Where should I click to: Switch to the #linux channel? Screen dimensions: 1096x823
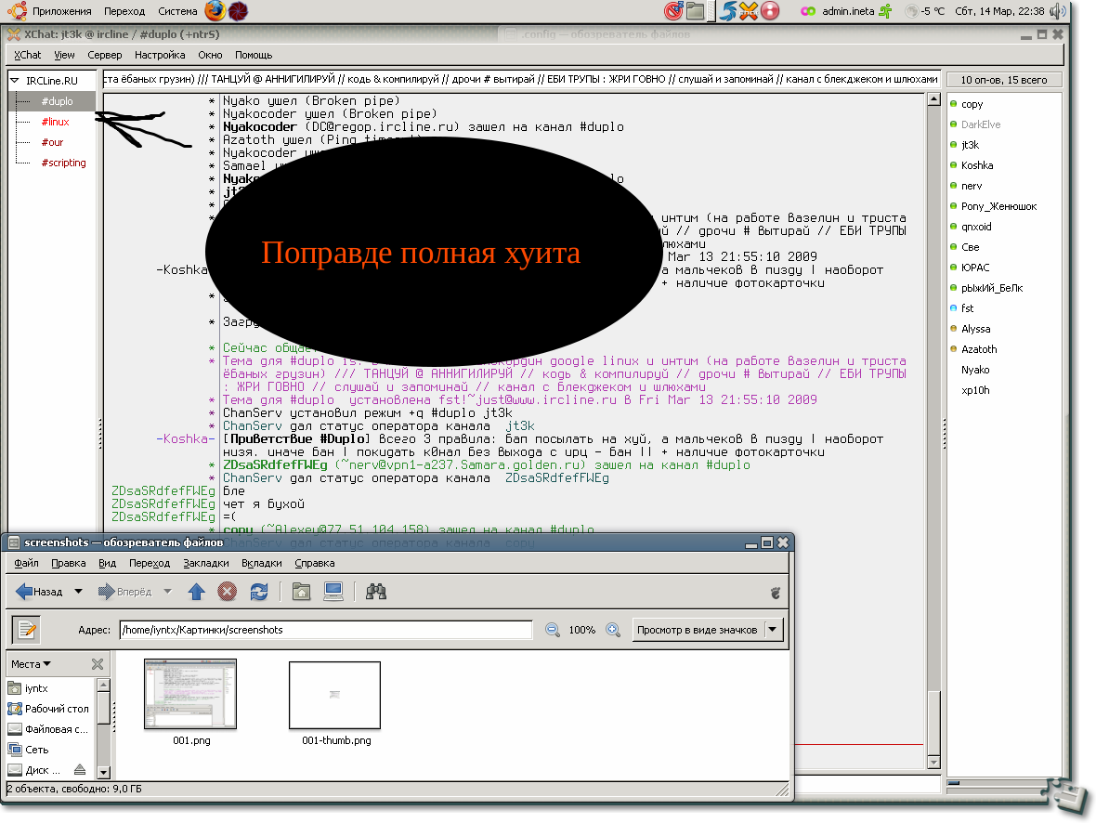pos(55,122)
